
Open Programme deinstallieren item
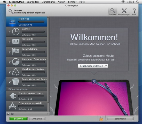coord(27,106)
